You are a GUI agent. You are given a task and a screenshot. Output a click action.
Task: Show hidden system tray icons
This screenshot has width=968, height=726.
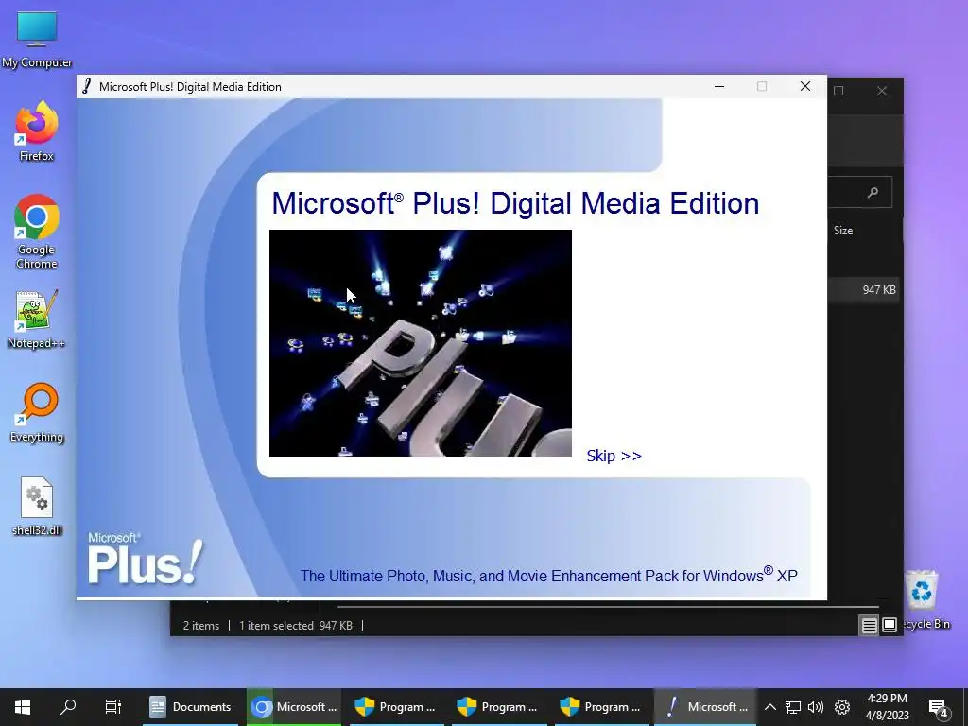[x=769, y=707]
